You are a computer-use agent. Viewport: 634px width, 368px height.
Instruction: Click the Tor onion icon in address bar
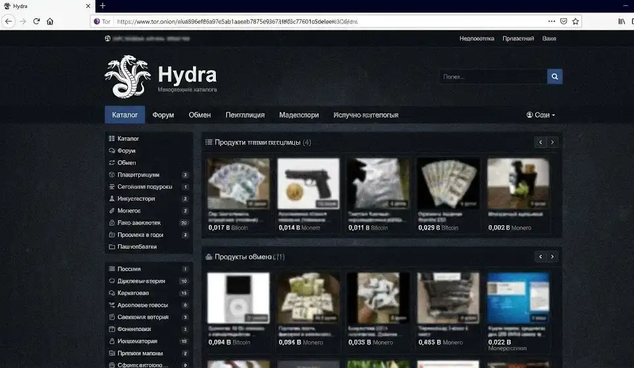97,22
